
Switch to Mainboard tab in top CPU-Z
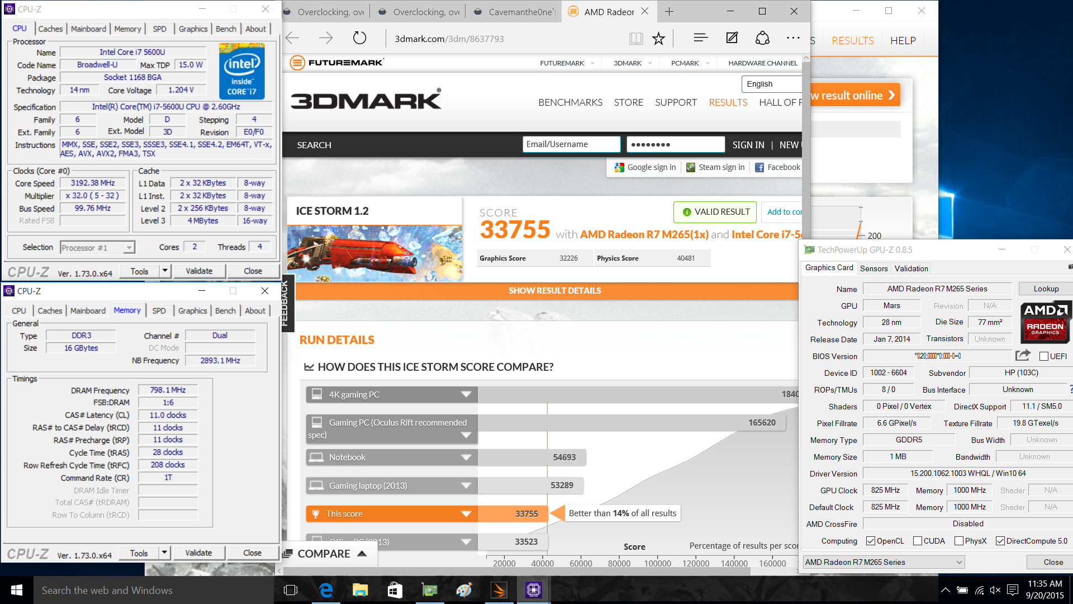point(88,29)
